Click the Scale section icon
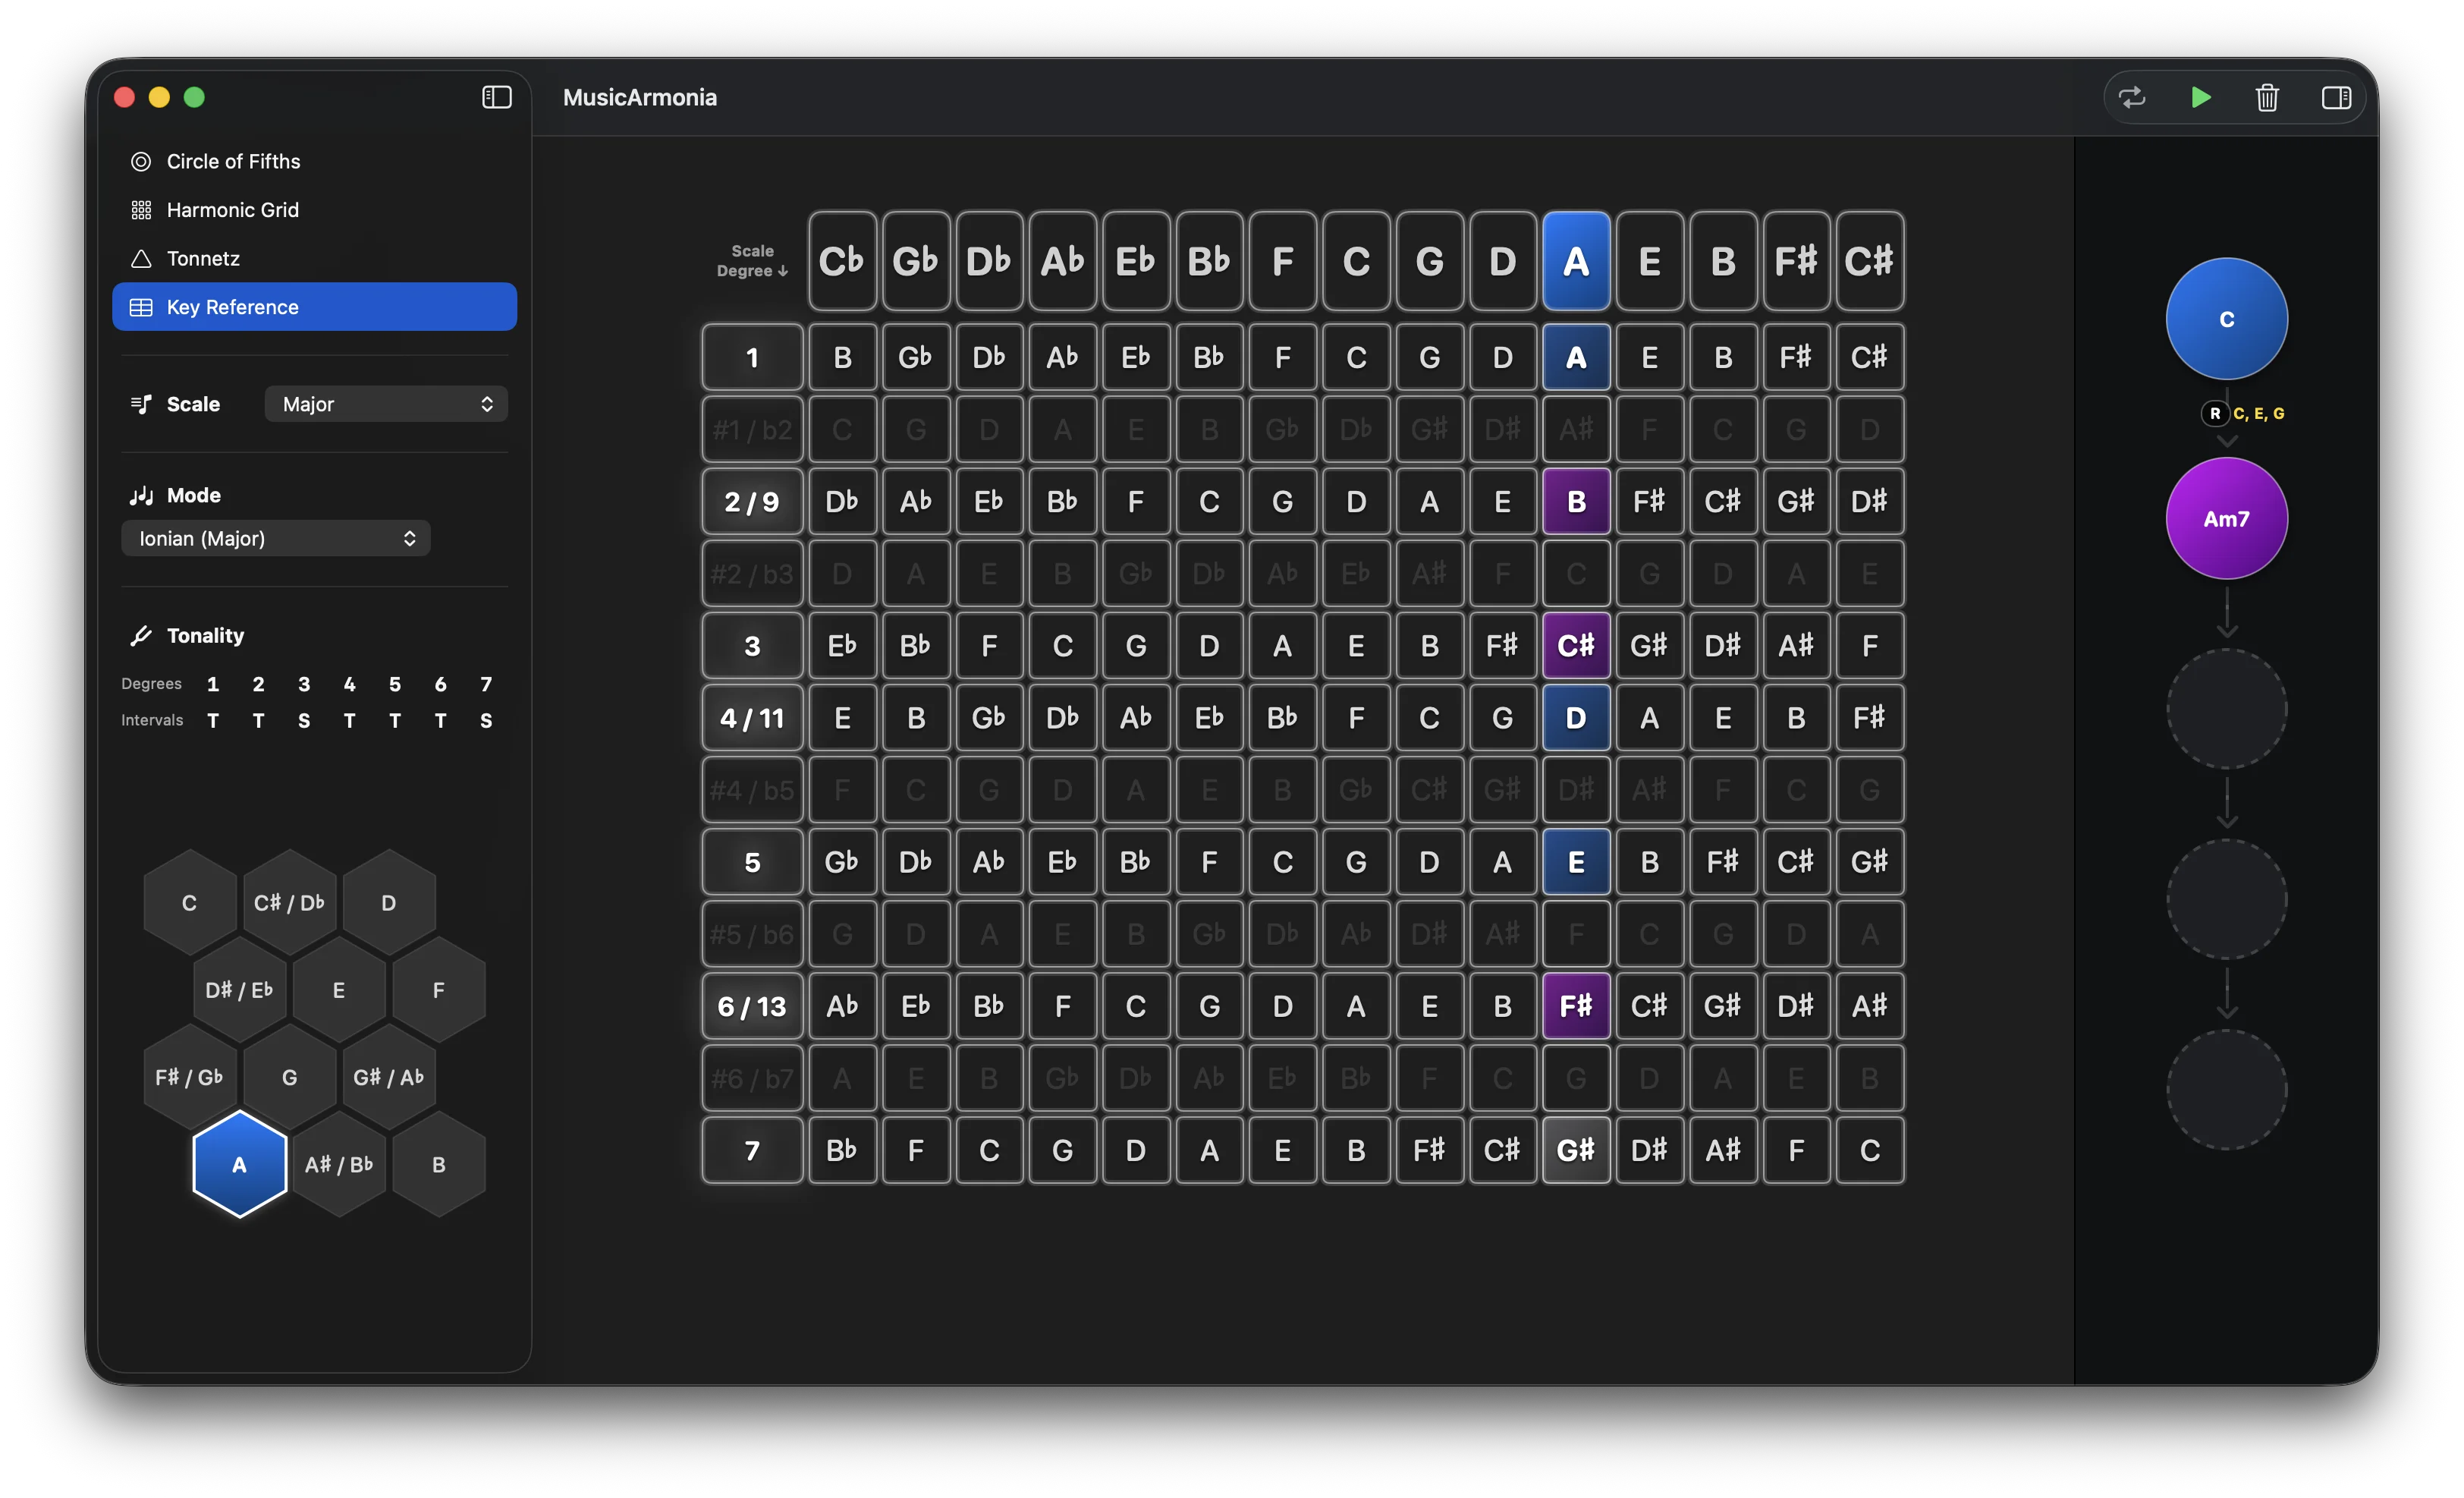 tap(141, 404)
